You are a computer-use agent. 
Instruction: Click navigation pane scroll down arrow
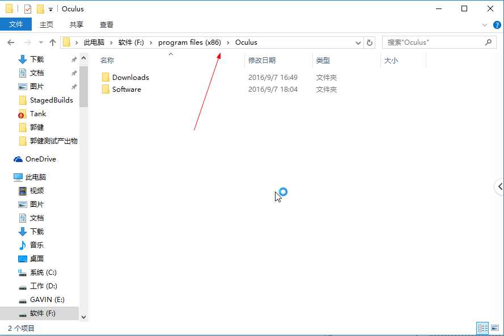(83, 317)
